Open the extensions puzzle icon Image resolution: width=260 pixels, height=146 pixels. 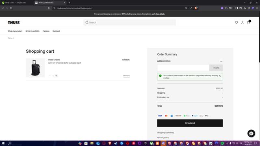coord(226,8)
